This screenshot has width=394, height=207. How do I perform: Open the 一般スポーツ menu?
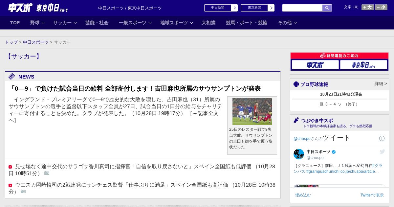(x=133, y=23)
